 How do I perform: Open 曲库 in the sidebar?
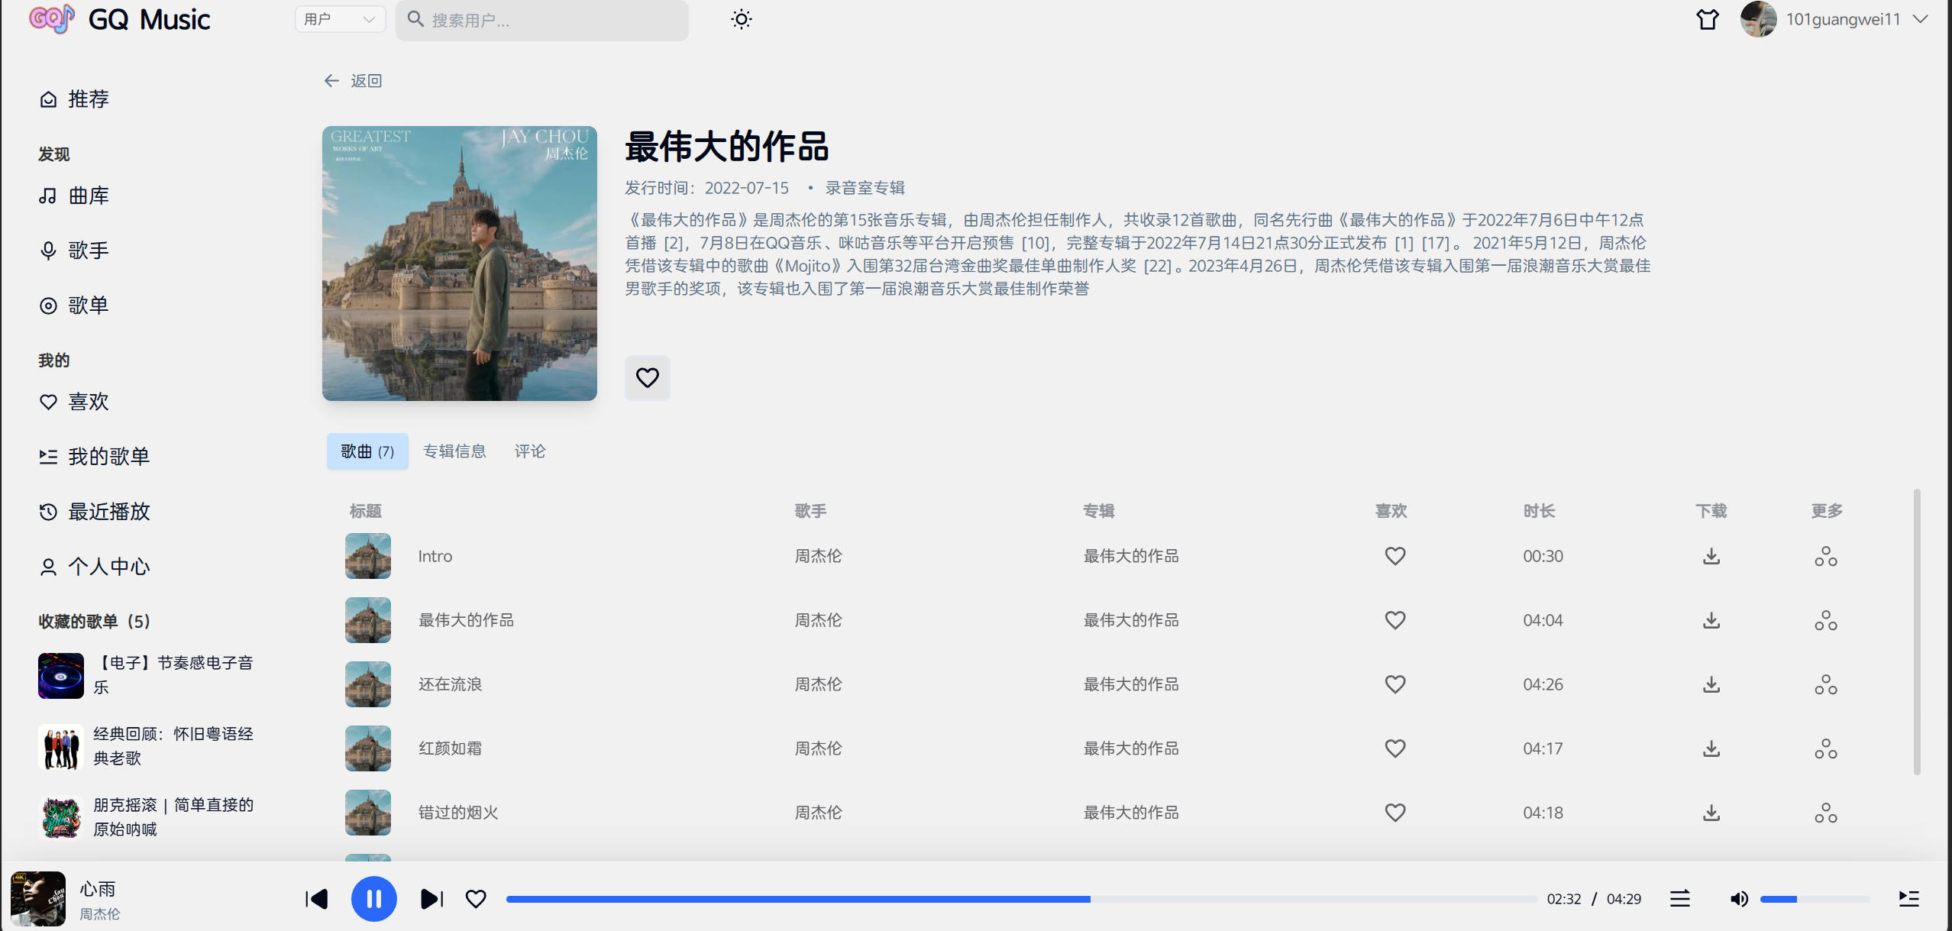click(x=88, y=196)
